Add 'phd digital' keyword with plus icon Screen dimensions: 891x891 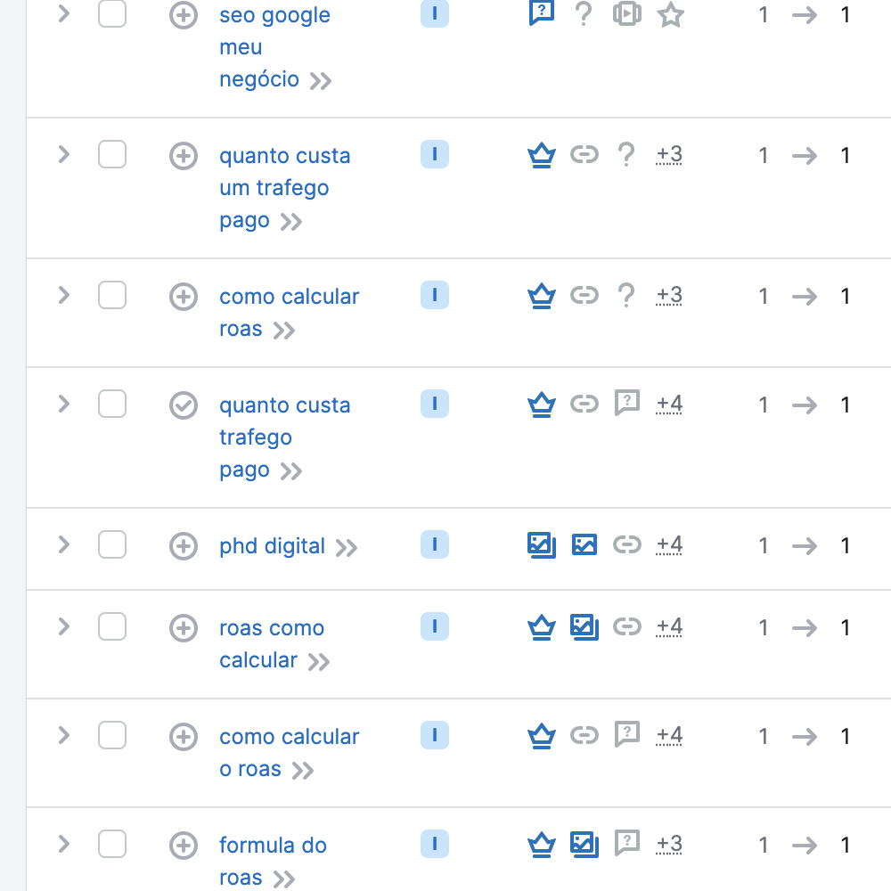[183, 546]
